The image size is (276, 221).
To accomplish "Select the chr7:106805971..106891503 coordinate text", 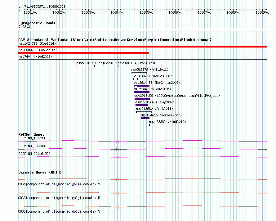I will pyautogui.click(x=42, y=7).
